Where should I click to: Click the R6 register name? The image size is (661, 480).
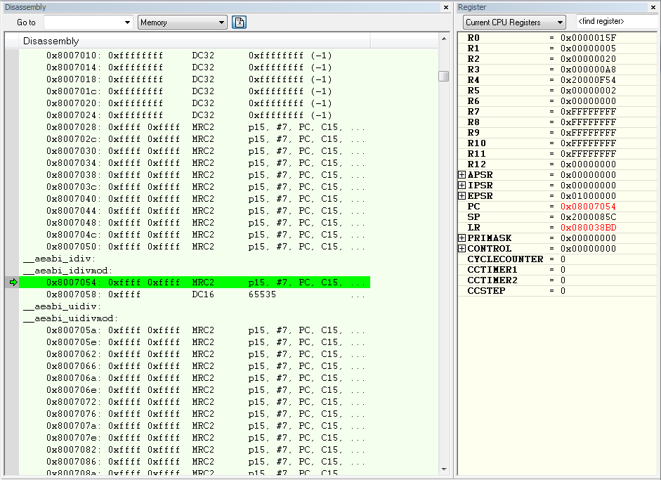[x=473, y=100]
